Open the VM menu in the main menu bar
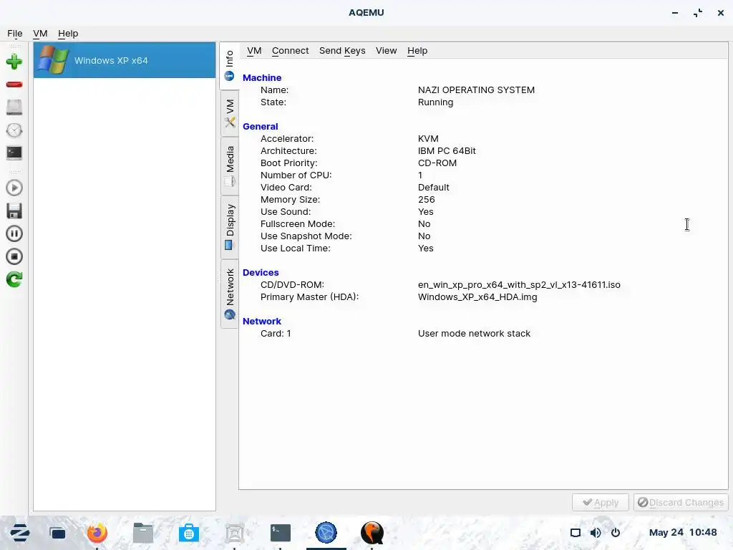The image size is (733, 550). 40,33
